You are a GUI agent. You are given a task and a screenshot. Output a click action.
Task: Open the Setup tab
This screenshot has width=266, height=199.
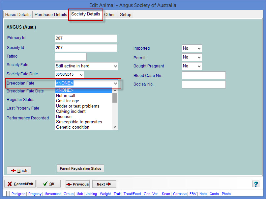[x=126, y=14]
